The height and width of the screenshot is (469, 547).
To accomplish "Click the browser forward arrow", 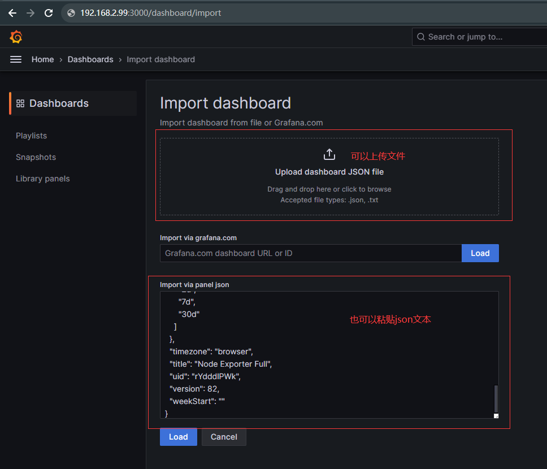I will [31, 12].
